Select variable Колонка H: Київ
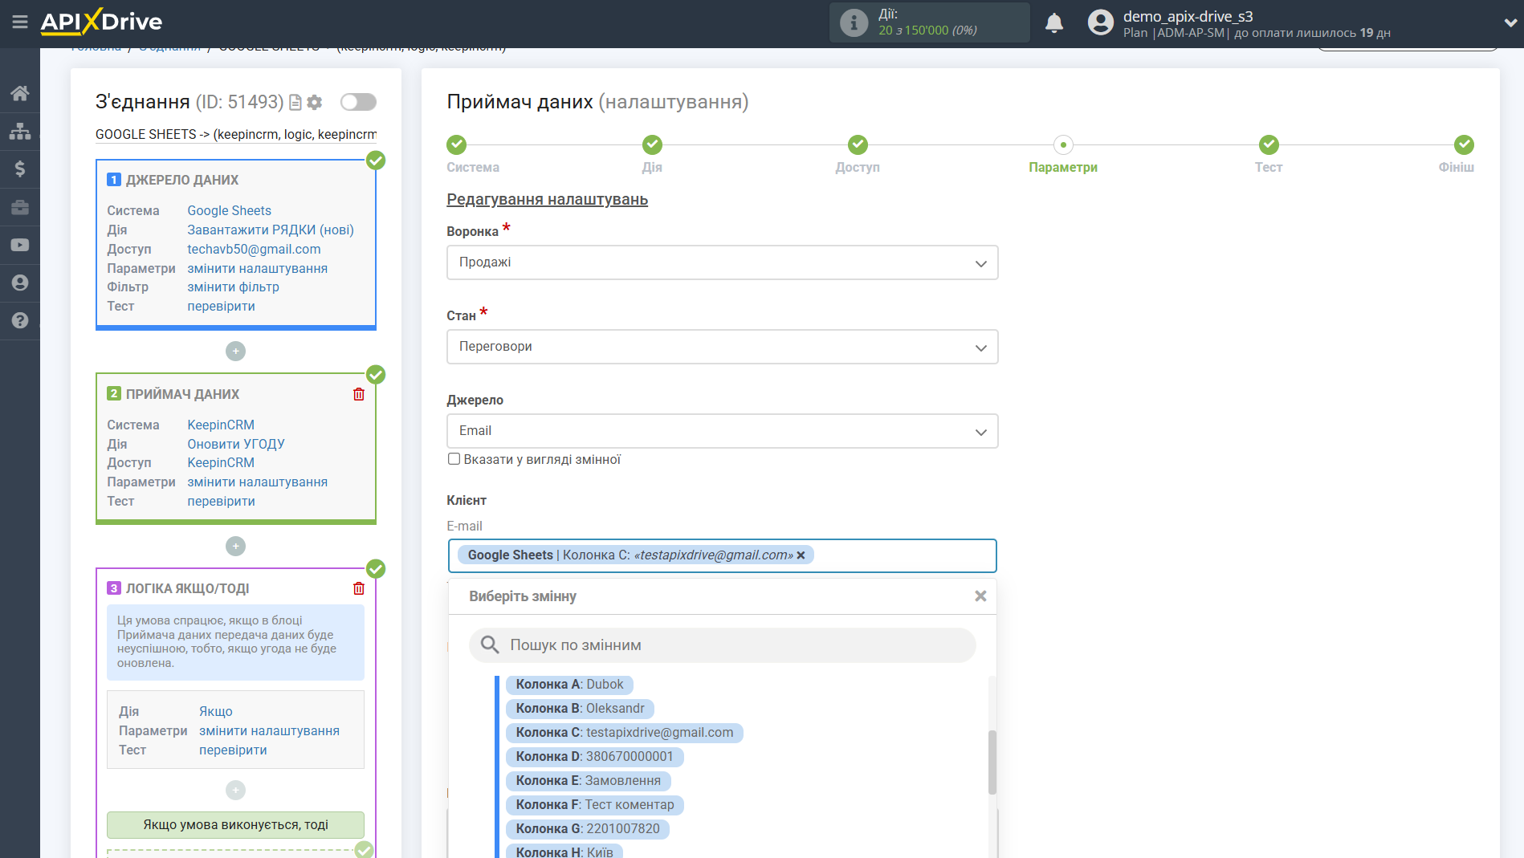The height and width of the screenshot is (858, 1524). (564, 852)
